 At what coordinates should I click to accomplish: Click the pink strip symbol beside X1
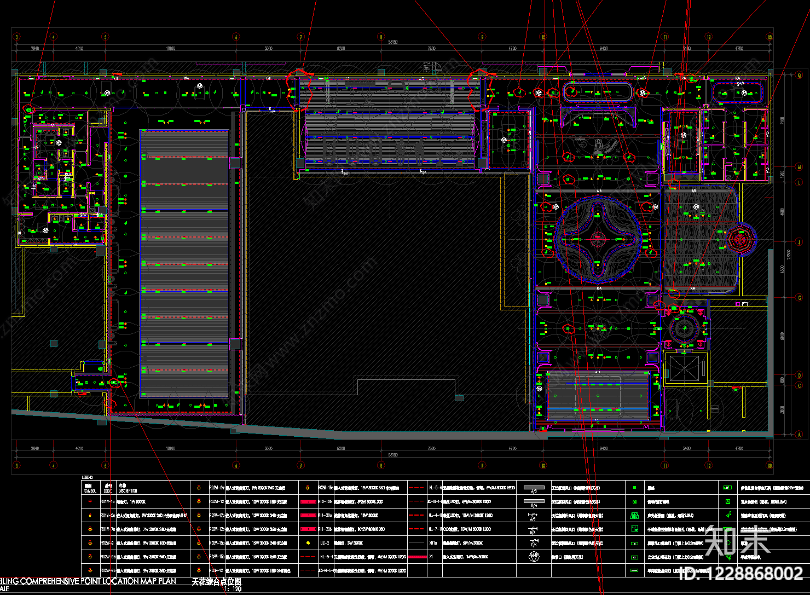pyautogui.click(x=417, y=557)
